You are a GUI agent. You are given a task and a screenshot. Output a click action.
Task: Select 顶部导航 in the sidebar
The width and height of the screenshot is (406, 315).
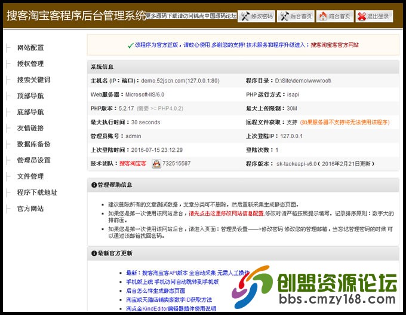click(30, 96)
